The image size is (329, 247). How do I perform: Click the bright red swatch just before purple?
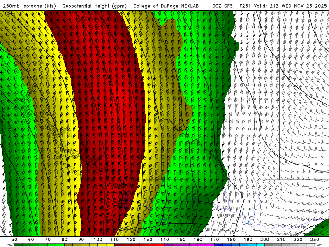coord(160,245)
